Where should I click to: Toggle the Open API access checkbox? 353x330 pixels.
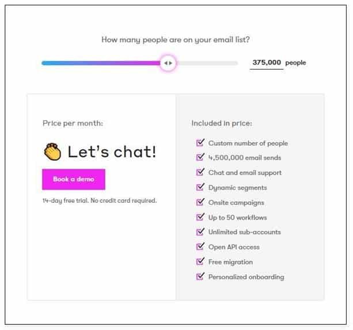point(200,246)
